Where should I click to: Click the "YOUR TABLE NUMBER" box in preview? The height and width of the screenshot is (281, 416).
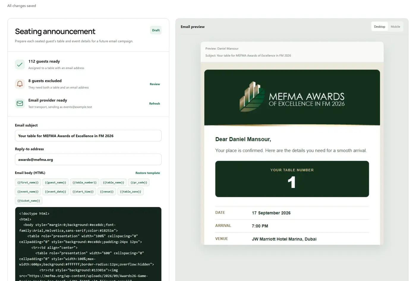coord(292,179)
